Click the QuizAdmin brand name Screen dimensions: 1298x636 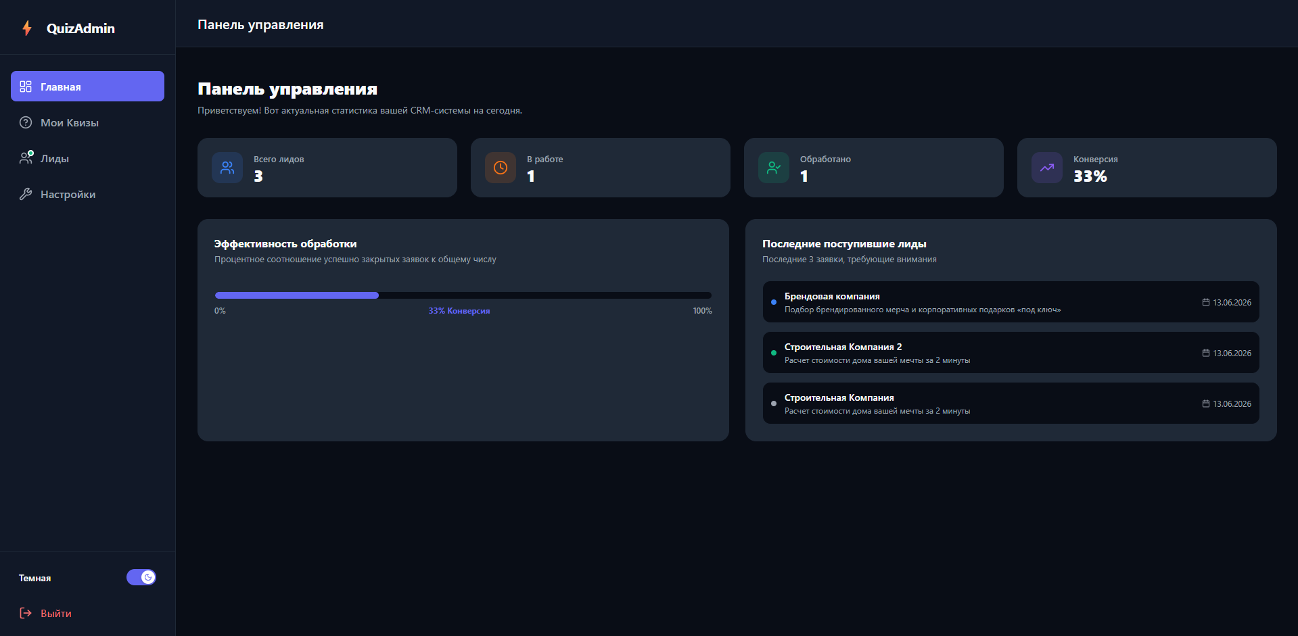(80, 28)
